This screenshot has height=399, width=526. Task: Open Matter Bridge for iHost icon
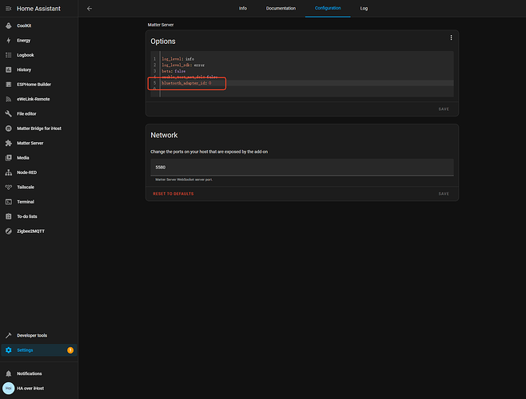[x=8, y=128]
